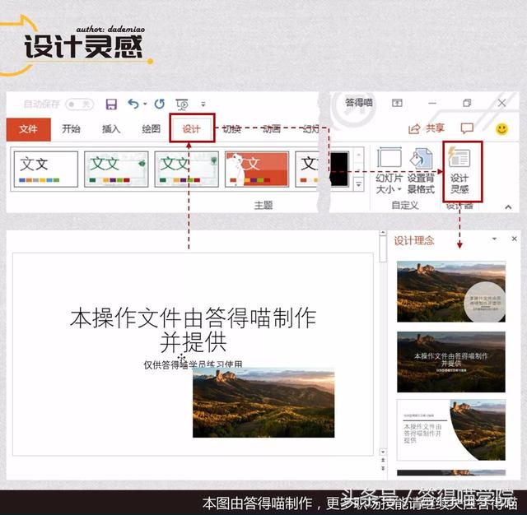Click the subtitle text 仅供答得喵学员练习使用
527x515 pixels.
193,364
